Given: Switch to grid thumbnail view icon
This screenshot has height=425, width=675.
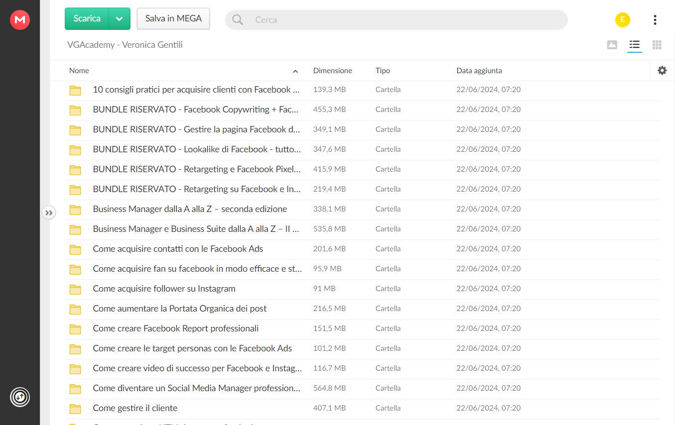Looking at the screenshot, I should [x=657, y=45].
